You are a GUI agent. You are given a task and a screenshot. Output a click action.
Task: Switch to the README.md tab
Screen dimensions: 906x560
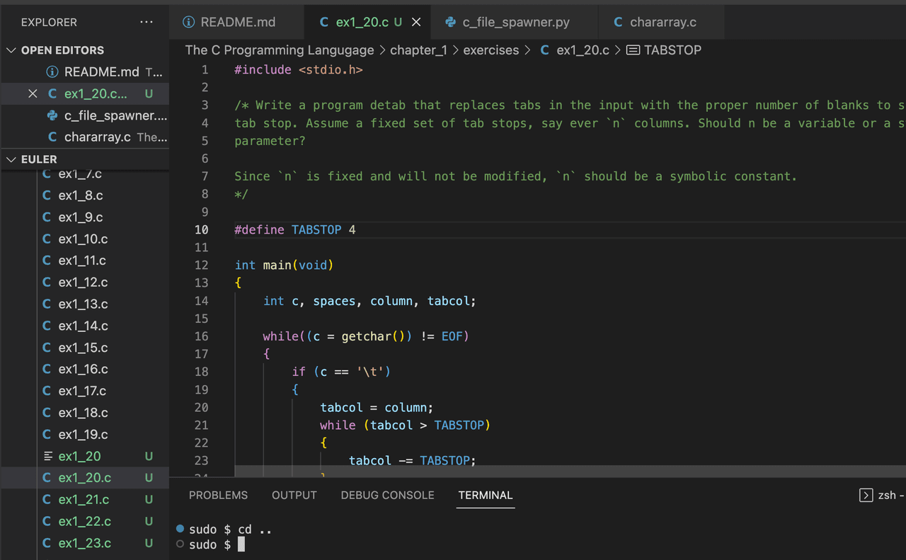pyautogui.click(x=236, y=22)
